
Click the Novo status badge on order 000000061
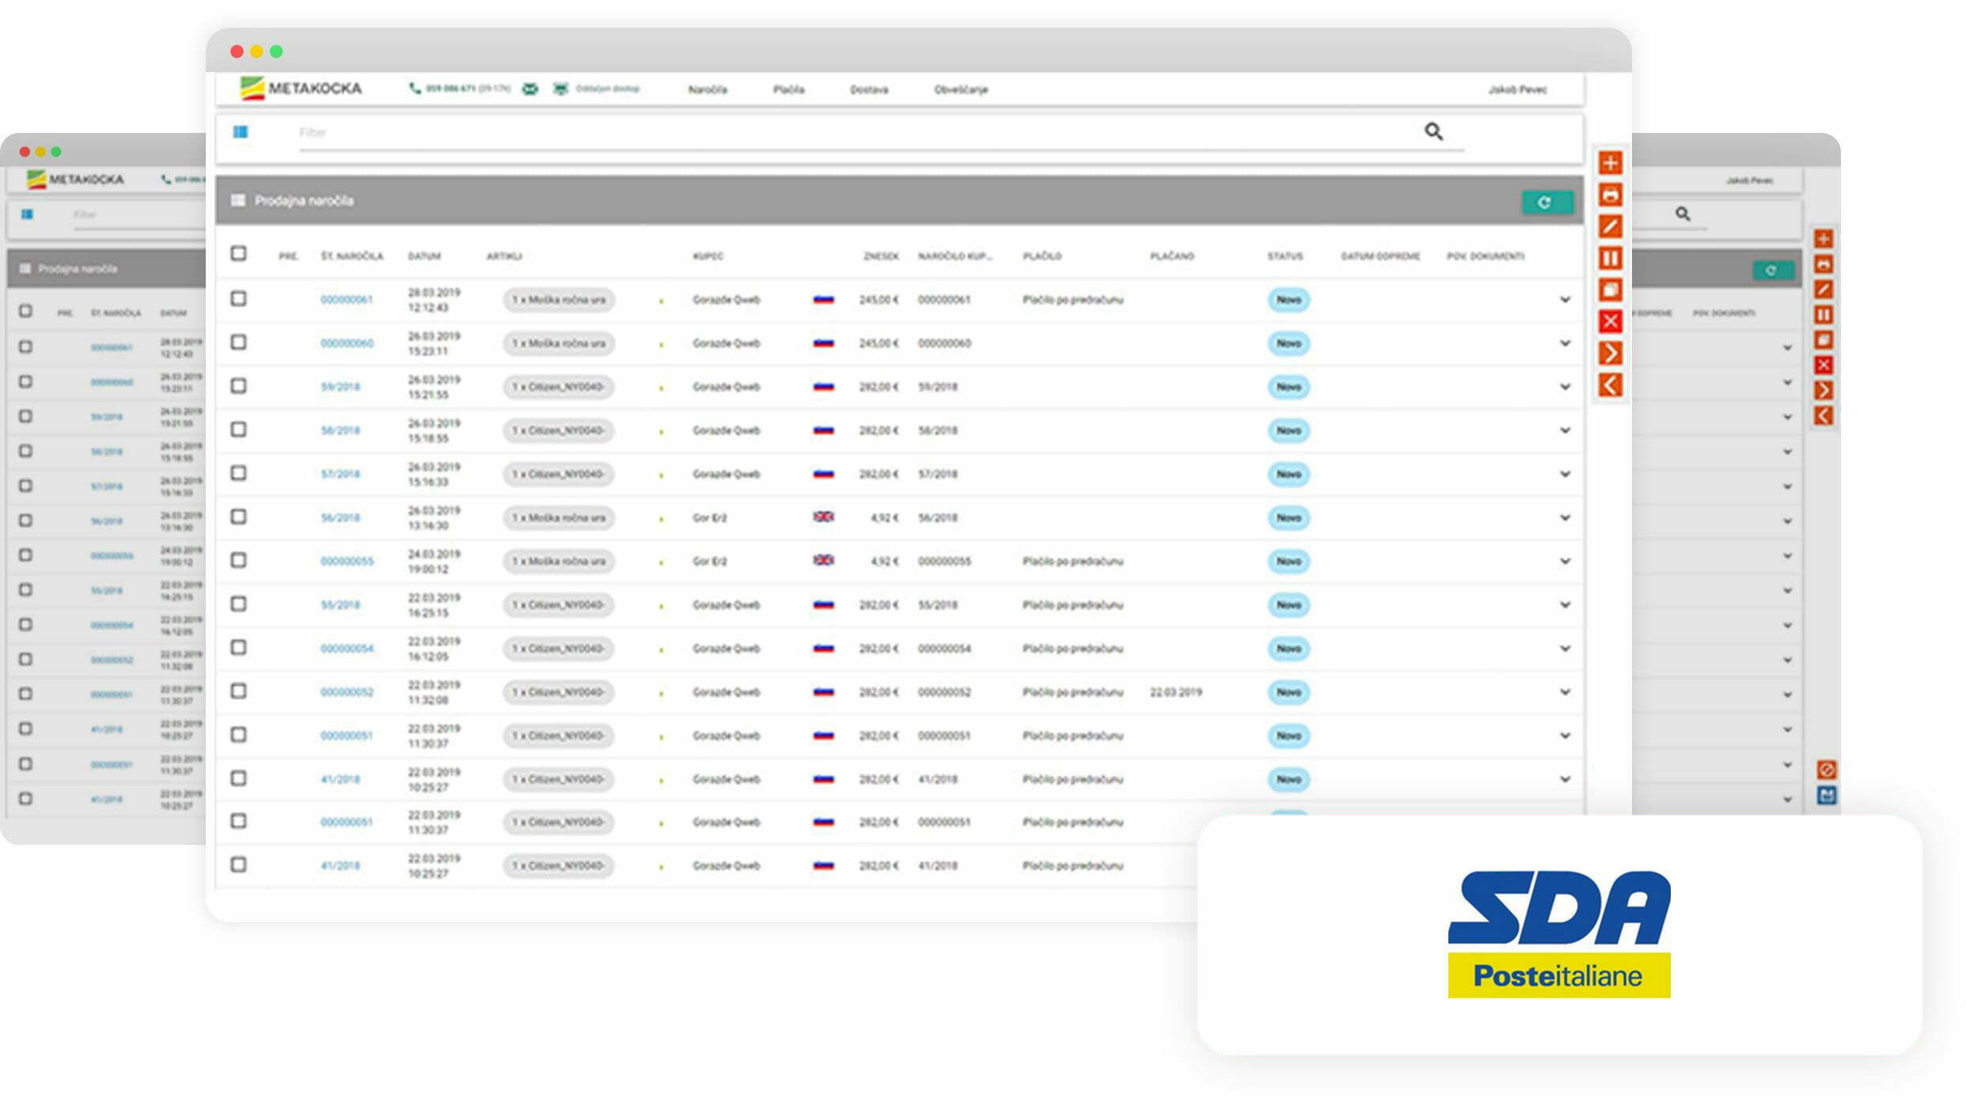[x=1289, y=300]
